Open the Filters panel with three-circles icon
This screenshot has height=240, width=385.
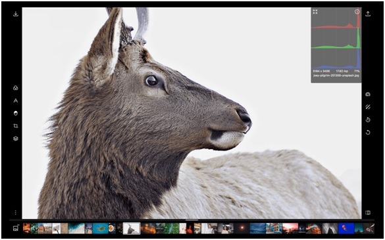16,88
